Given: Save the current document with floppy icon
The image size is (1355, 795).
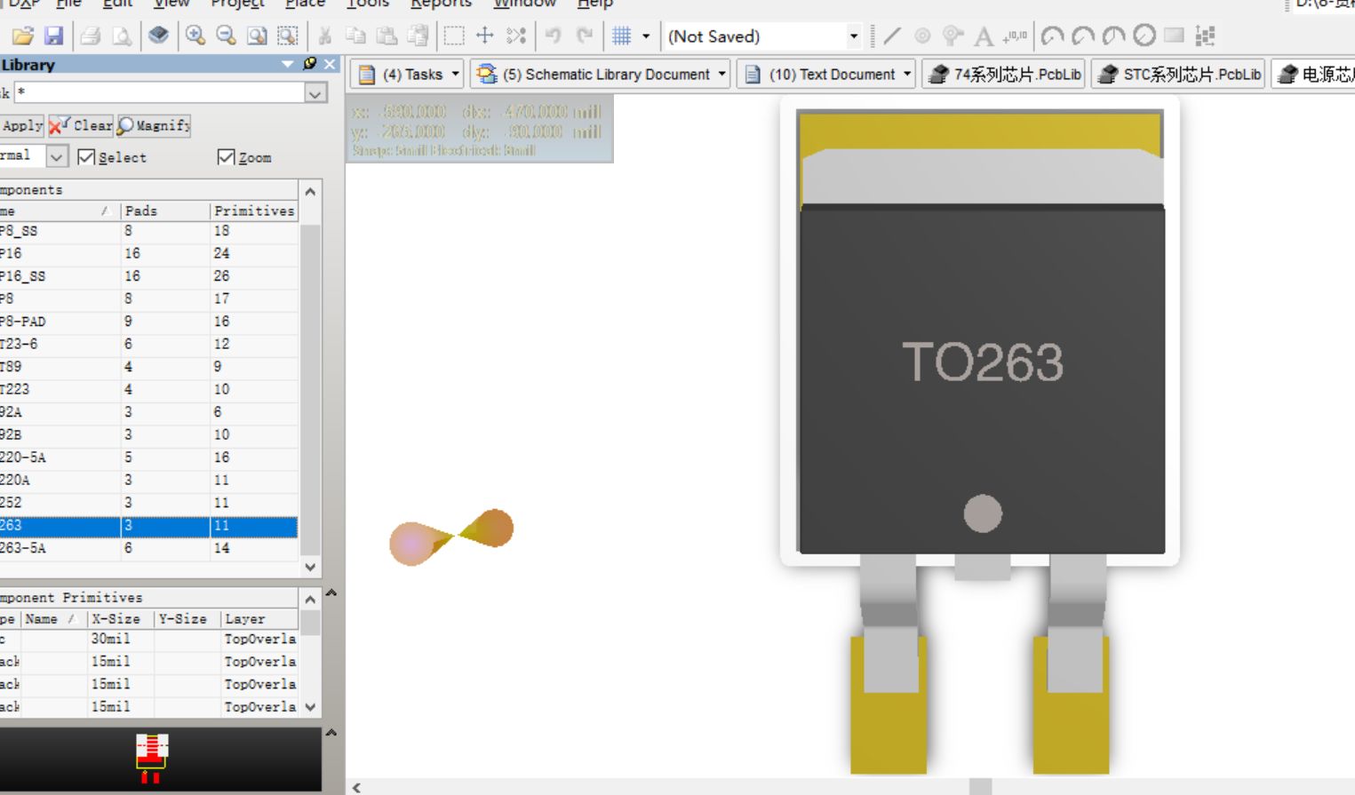Looking at the screenshot, I should point(54,36).
